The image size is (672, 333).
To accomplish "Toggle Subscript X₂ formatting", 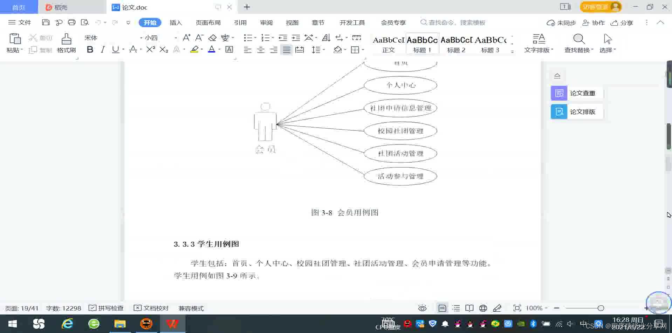I will click(x=164, y=50).
